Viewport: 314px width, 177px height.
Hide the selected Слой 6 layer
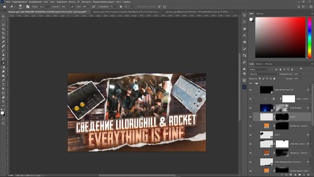pos(250,117)
